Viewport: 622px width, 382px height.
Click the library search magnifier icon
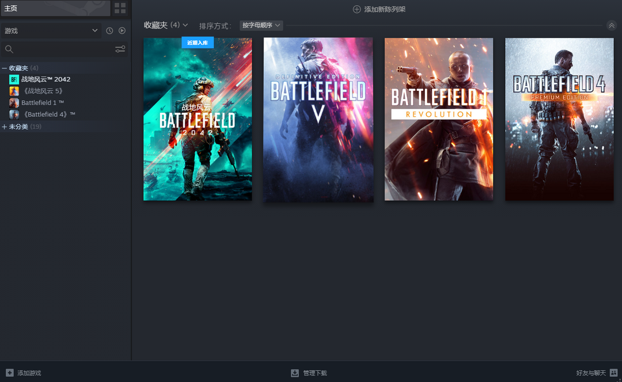(x=9, y=49)
